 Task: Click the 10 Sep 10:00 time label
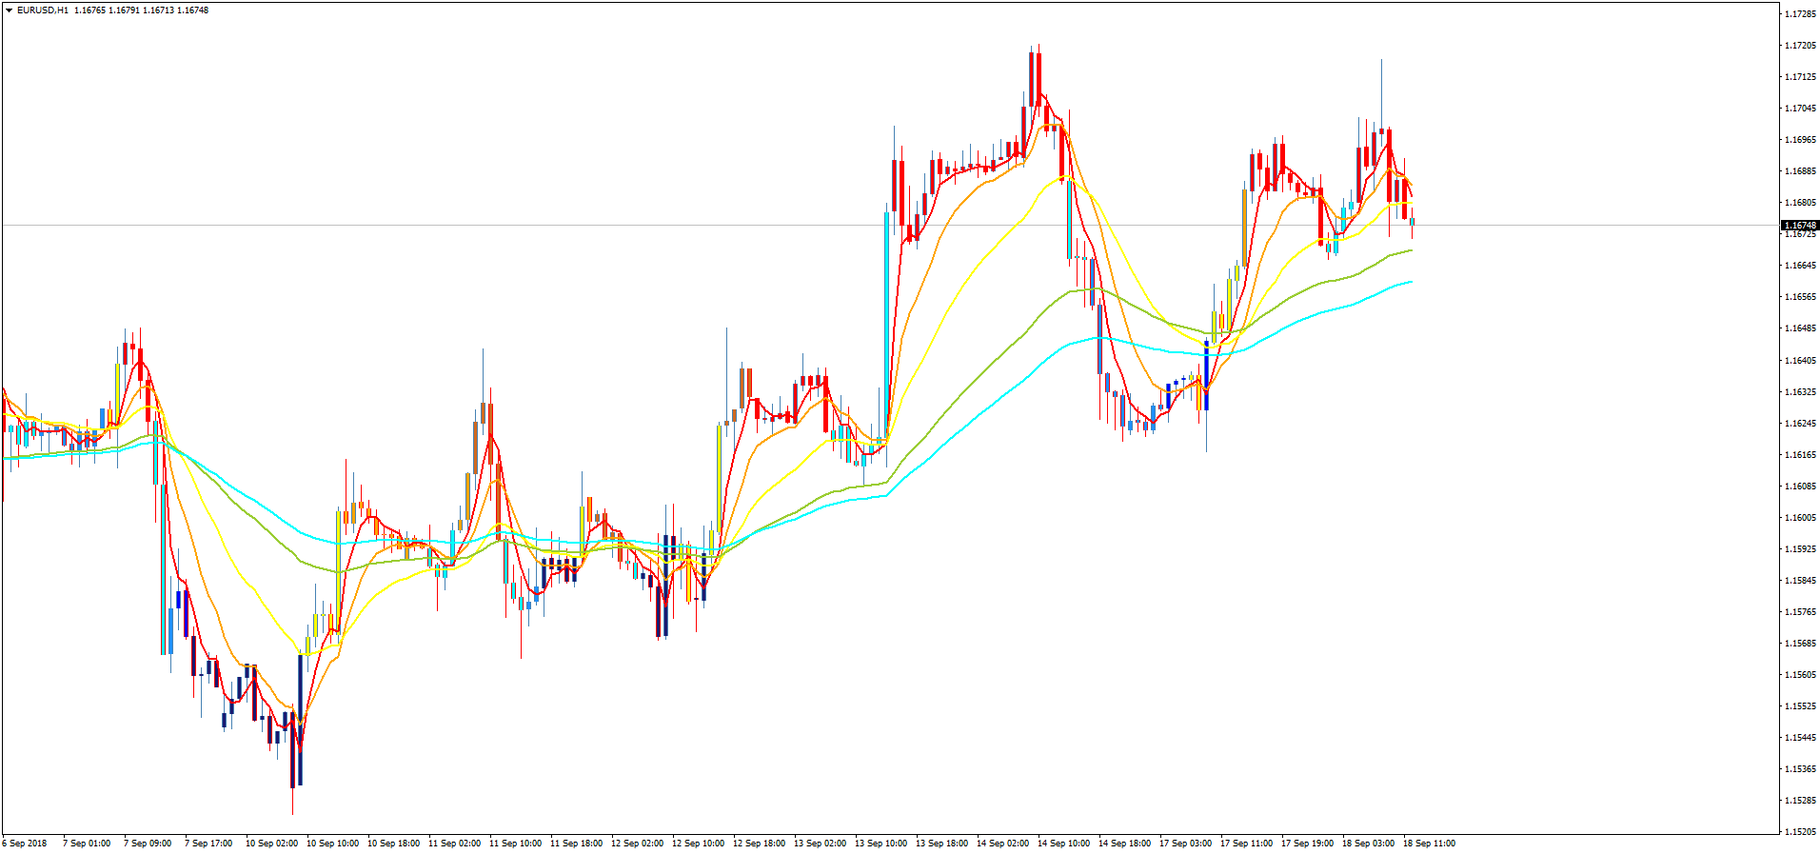click(333, 844)
